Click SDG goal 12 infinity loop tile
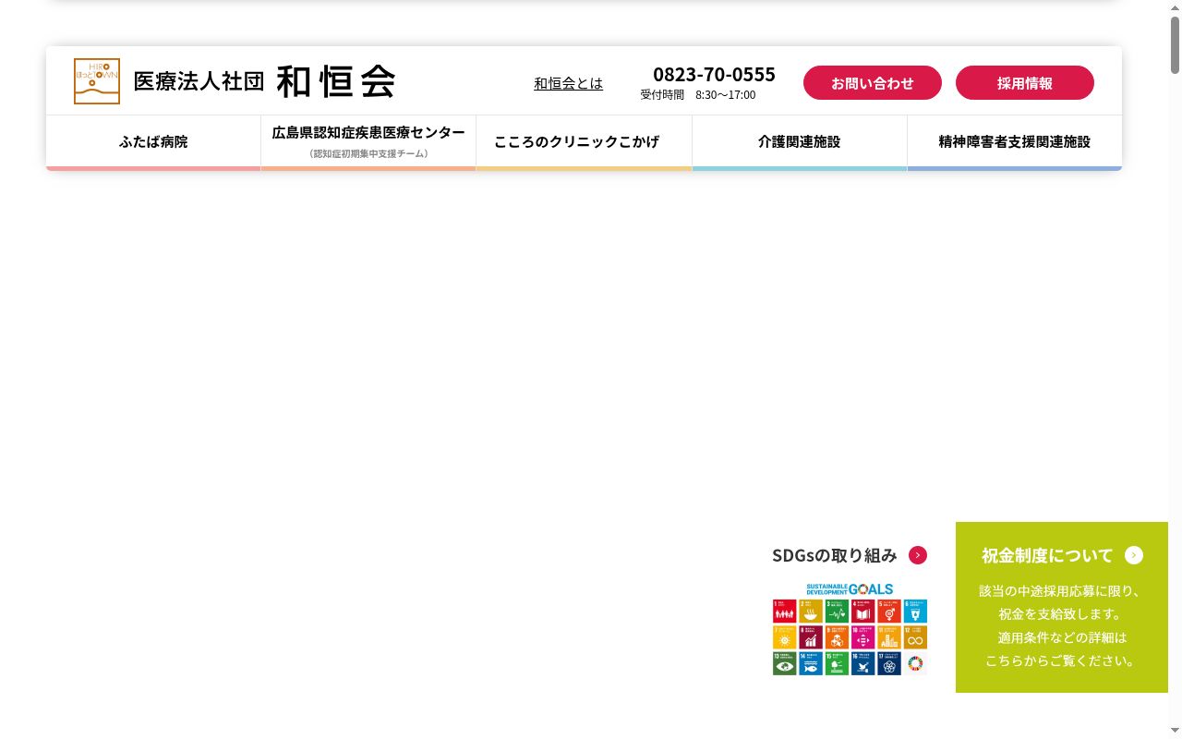 pyautogui.click(x=915, y=637)
